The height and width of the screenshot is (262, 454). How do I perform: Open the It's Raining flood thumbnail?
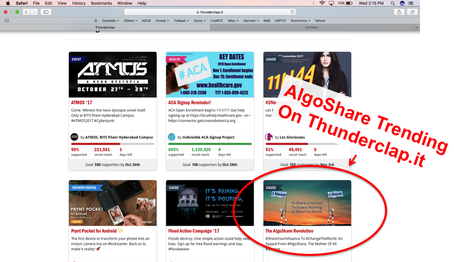click(x=210, y=203)
